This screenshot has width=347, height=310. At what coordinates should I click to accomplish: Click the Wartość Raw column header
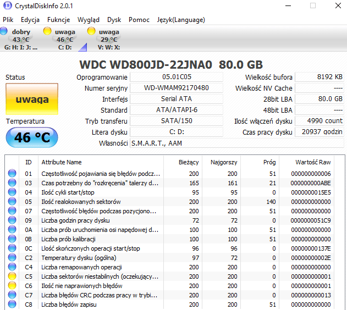click(306, 162)
